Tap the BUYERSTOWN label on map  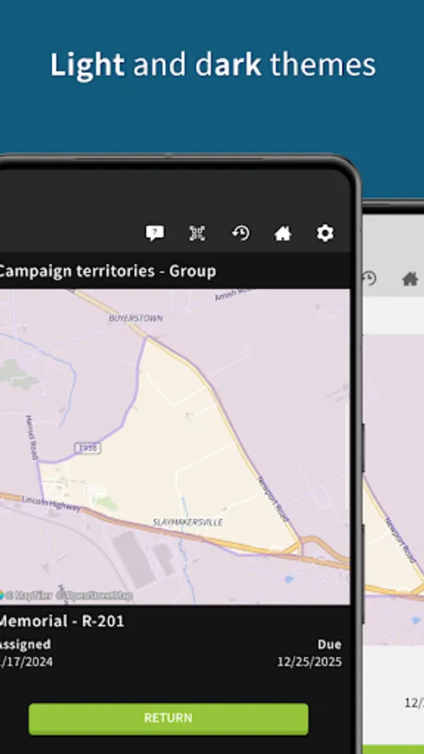(136, 318)
